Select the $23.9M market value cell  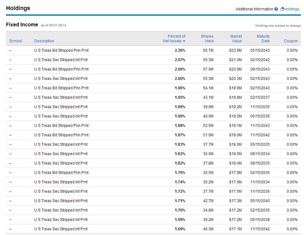[x=235, y=50]
